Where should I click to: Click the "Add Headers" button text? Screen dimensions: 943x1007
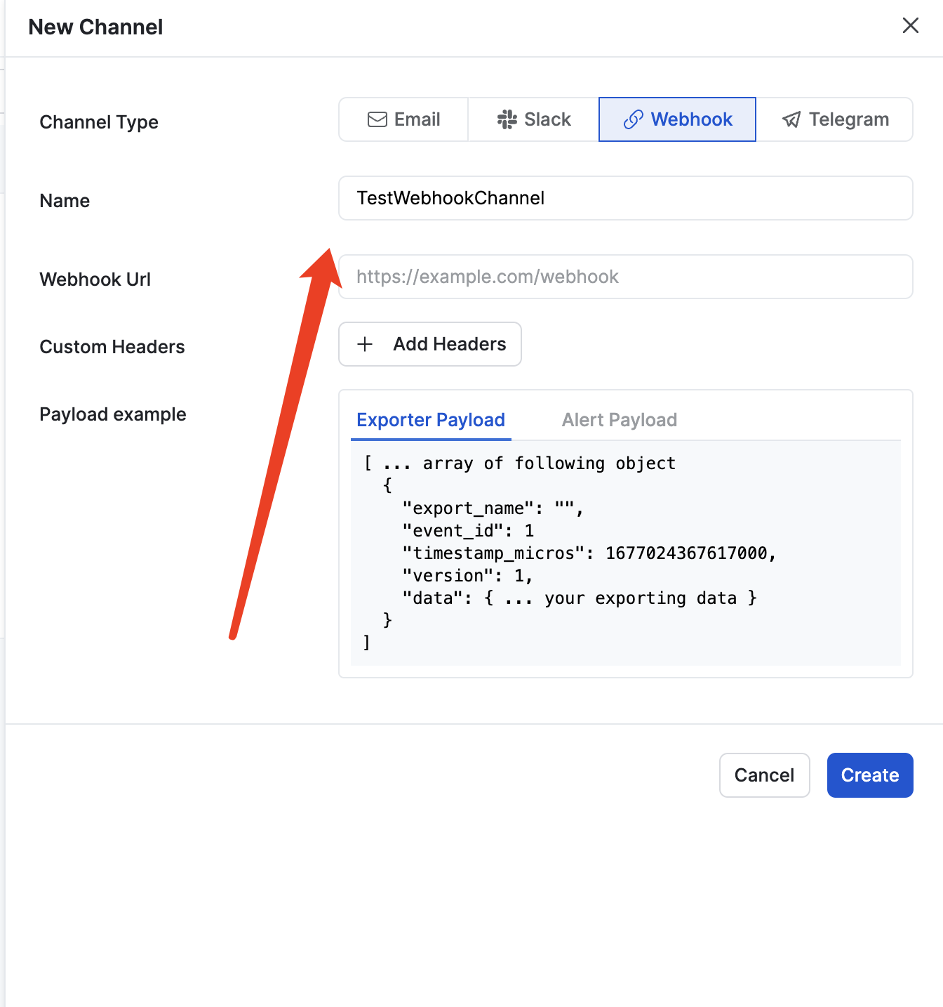pos(449,344)
